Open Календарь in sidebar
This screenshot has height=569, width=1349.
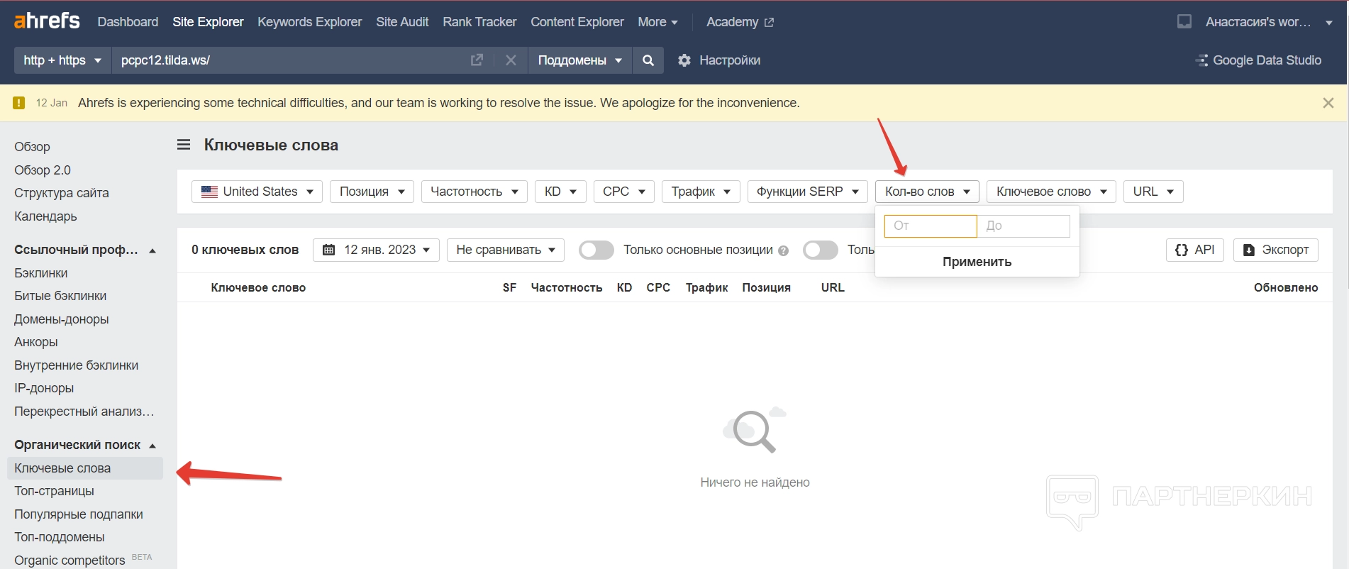tap(45, 216)
